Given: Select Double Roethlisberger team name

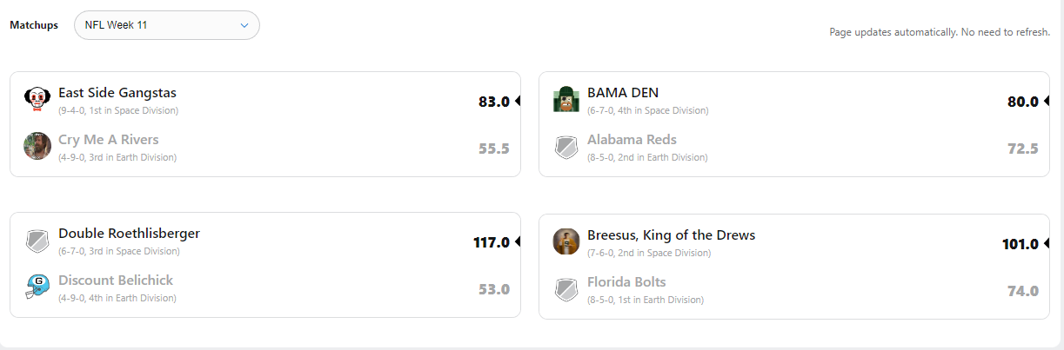Looking at the screenshot, I should click(x=129, y=234).
